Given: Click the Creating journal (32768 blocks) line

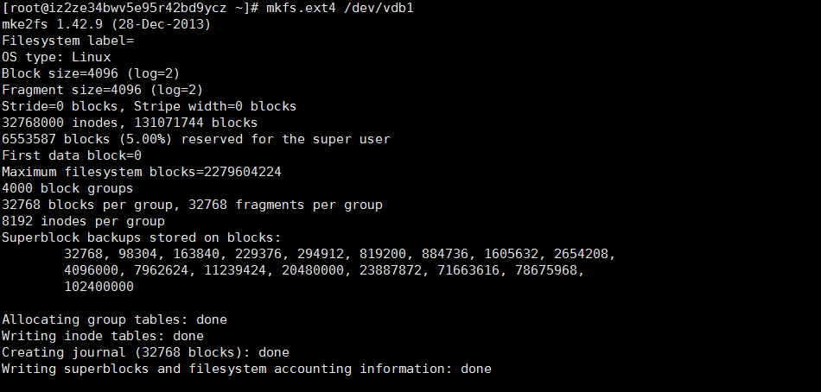Looking at the screenshot, I should (145, 352).
